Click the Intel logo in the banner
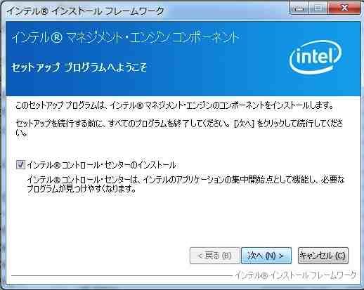This screenshot has height=290, width=364. tap(316, 58)
